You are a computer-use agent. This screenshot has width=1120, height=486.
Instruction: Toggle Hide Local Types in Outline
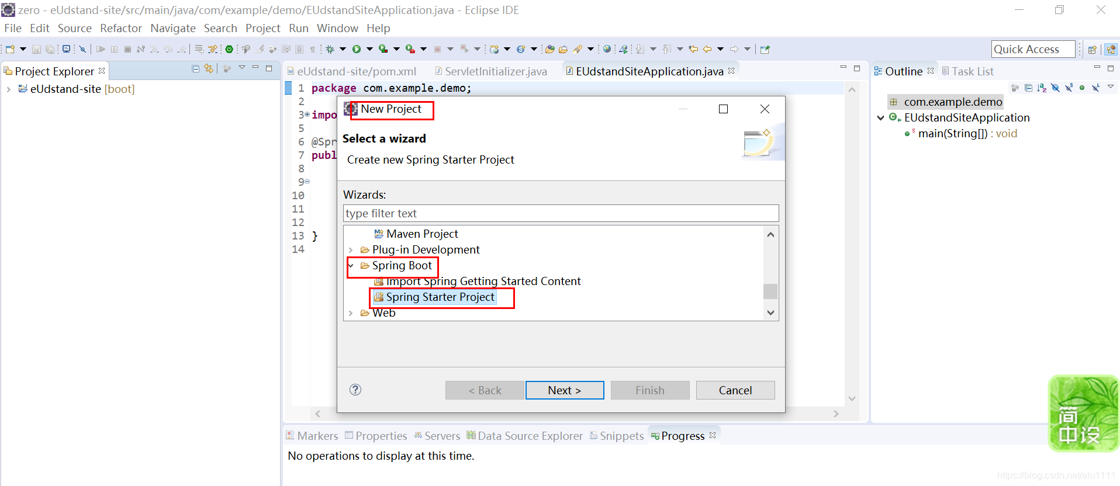(1095, 88)
